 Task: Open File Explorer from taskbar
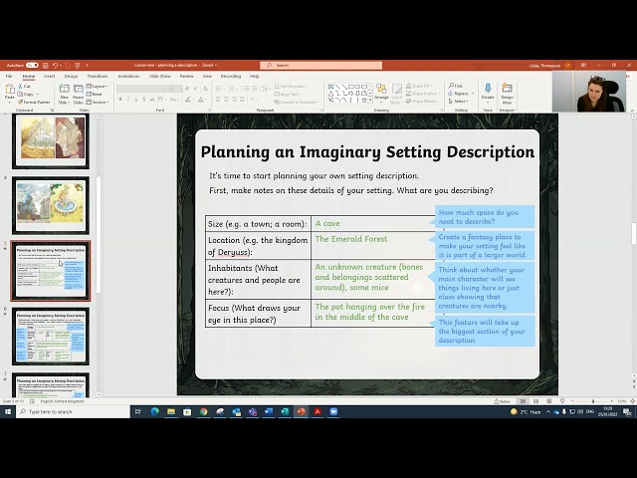[x=171, y=411]
